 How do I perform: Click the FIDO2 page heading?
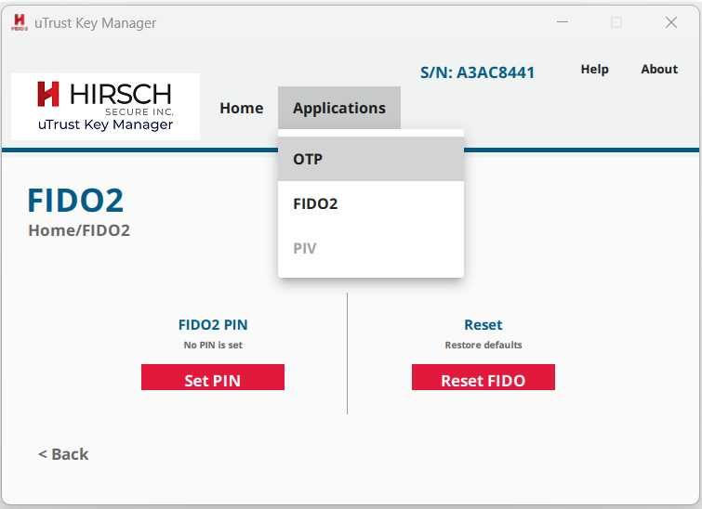75,200
